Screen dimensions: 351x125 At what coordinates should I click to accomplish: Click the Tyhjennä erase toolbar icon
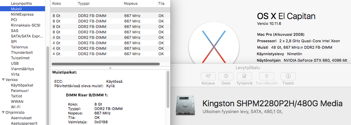(x=244, y=76)
